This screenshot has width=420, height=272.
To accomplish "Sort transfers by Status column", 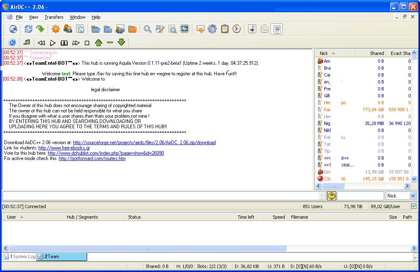I will (x=175, y=217).
